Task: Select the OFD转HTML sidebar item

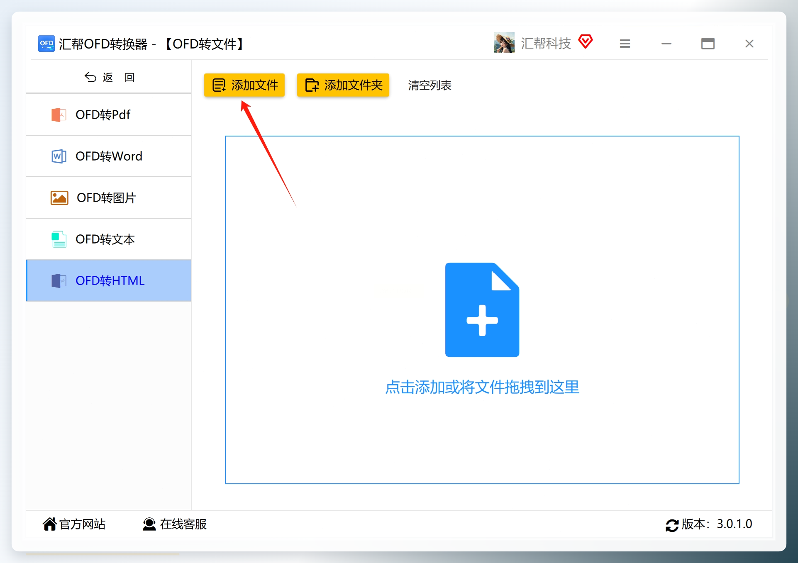Action: click(x=109, y=280)
